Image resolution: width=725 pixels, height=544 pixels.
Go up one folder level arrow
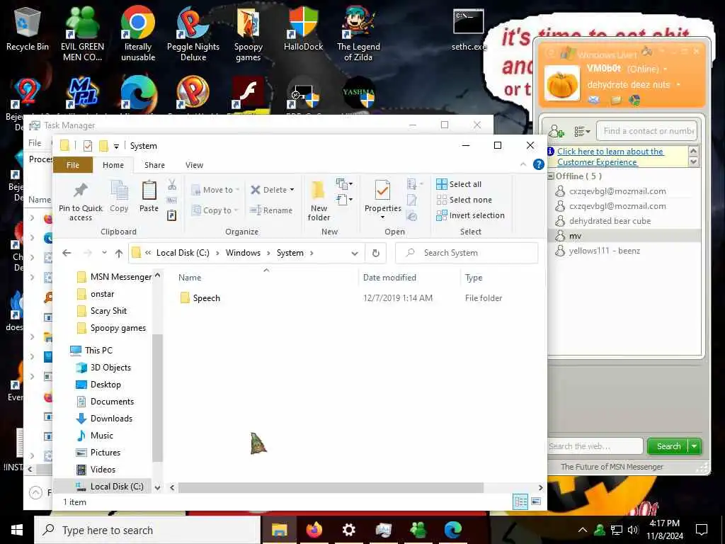point(119,253)
